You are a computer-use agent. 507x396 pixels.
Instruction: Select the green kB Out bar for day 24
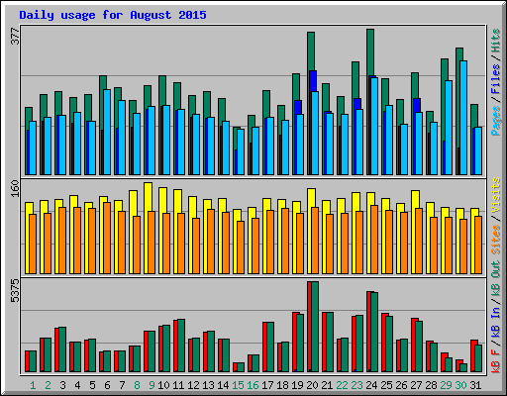pos(374,332)
